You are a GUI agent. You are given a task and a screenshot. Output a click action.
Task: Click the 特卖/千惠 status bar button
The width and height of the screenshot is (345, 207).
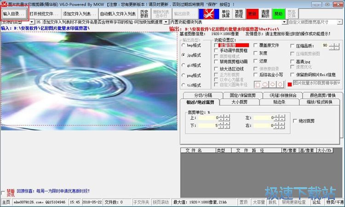click(x=335, y=202)
